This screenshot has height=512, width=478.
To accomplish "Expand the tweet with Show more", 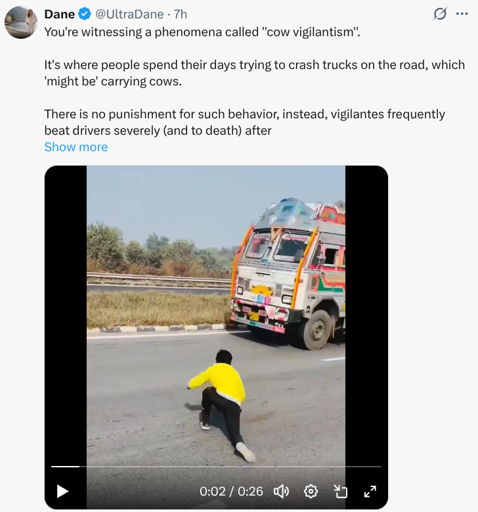I will point(76,147).
